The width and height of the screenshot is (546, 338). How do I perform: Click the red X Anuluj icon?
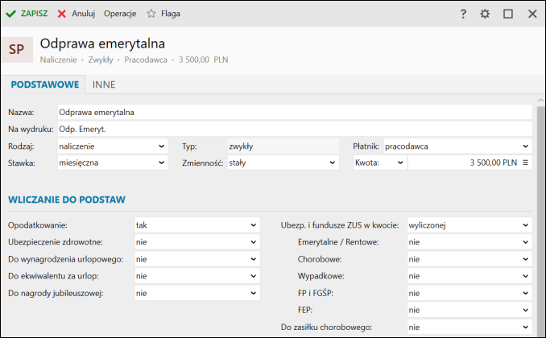coord(62,14)
